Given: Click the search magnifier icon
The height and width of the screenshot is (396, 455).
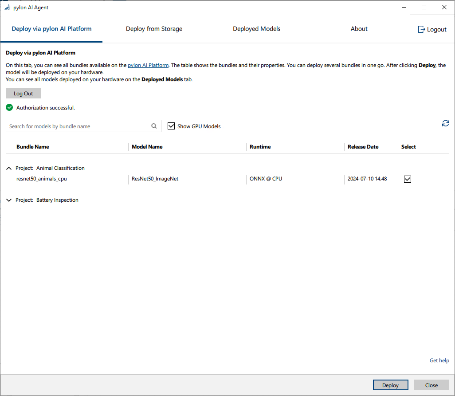Looking at the screenshot, I should coord(154,126).
